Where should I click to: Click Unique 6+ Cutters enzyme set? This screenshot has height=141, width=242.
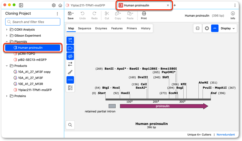pos(199,135)
